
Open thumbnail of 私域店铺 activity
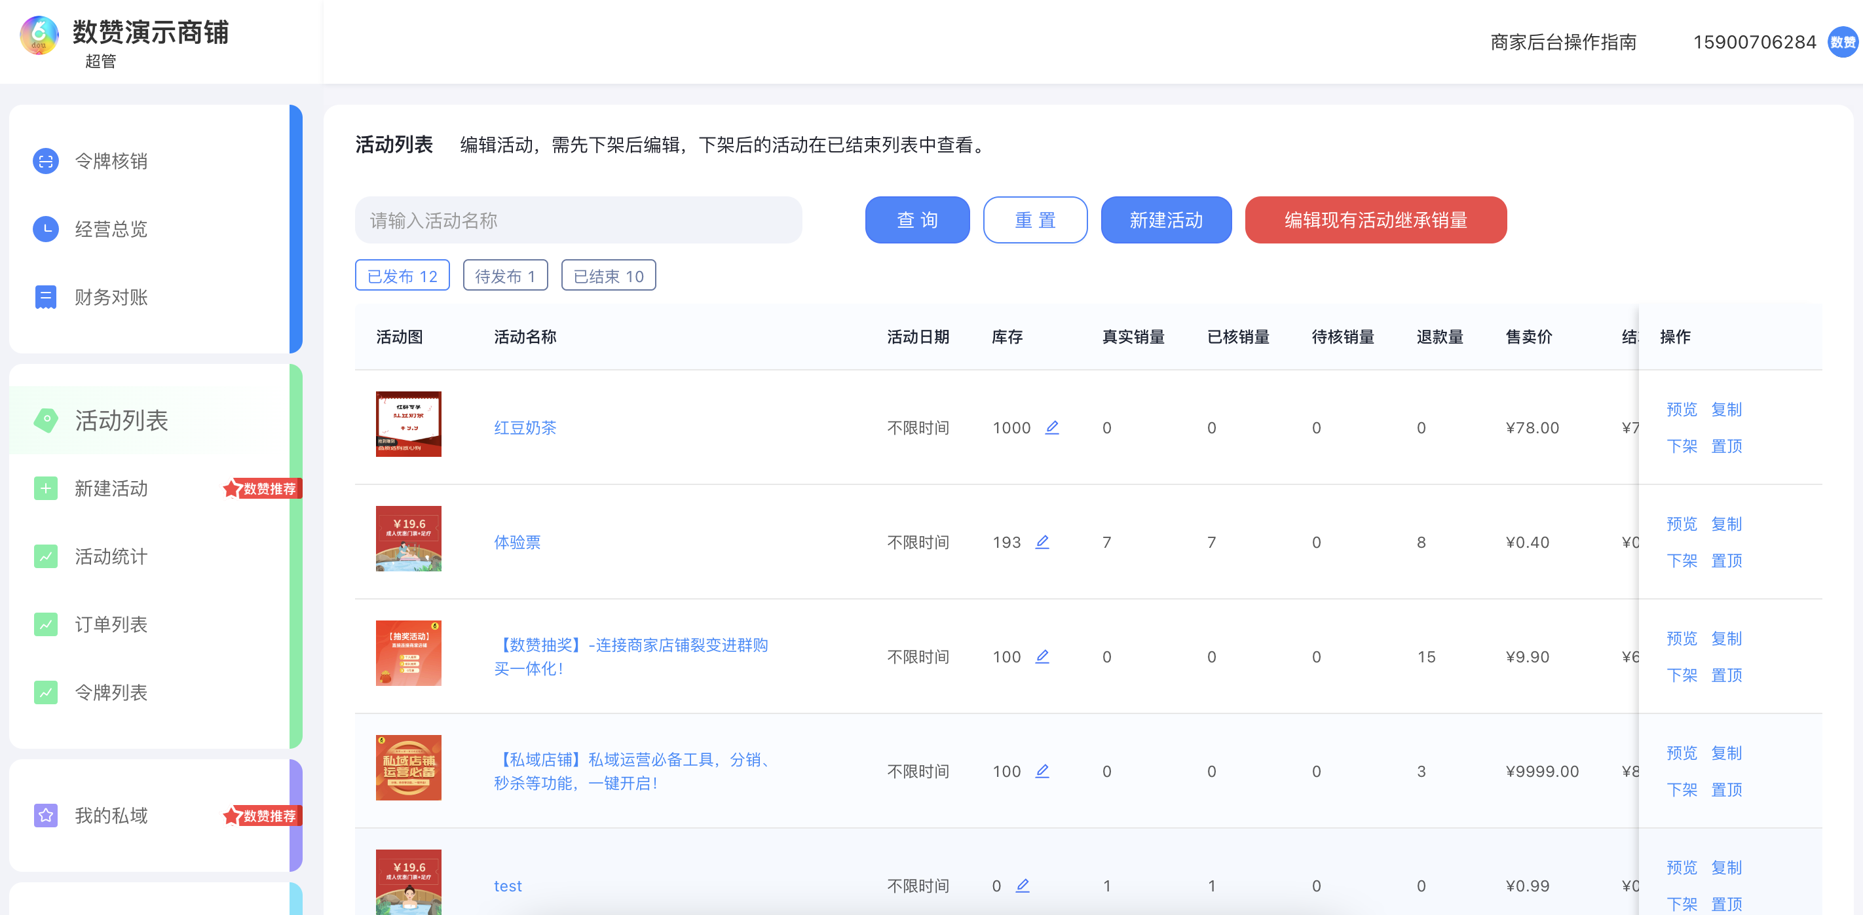(409, 768)
